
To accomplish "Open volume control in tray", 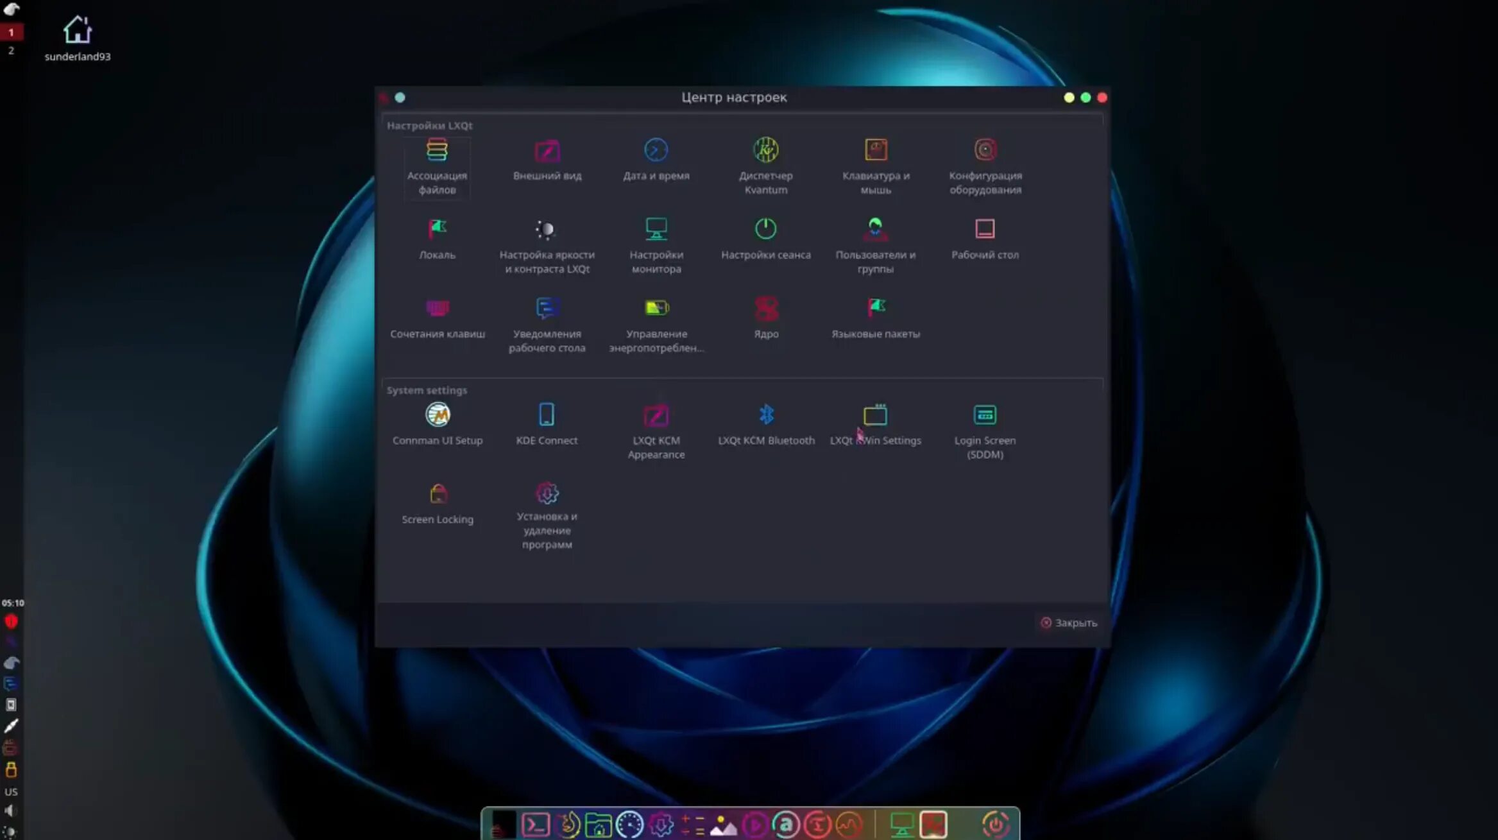I will (10, 810).
